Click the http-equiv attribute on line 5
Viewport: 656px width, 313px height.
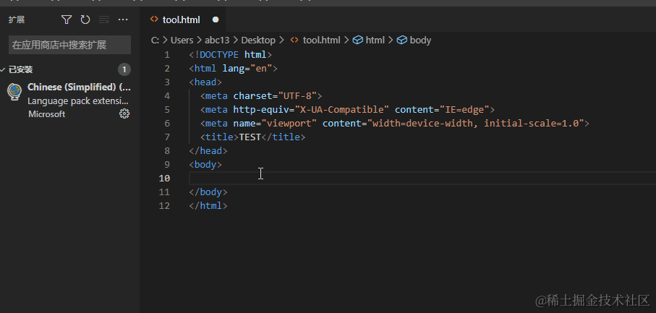[x=261, y=110]
